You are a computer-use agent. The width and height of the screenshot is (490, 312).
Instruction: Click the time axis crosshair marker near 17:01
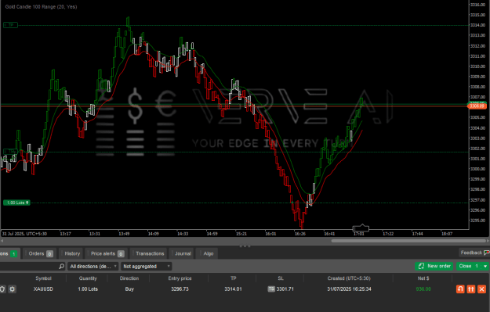tap(361, 228)
